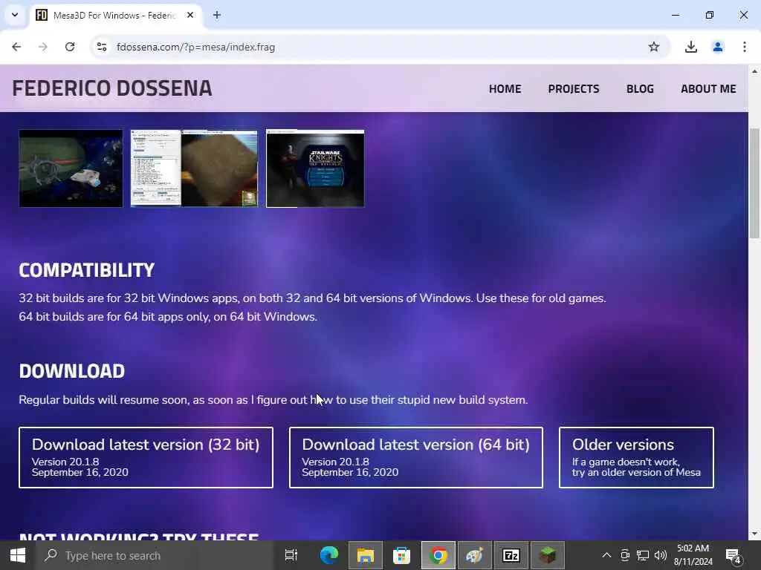Show hidden system tray icons
This screenshot has width=761, height=570.
606,555
